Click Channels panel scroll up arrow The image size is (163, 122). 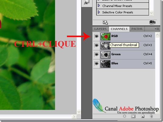[158, 35]
